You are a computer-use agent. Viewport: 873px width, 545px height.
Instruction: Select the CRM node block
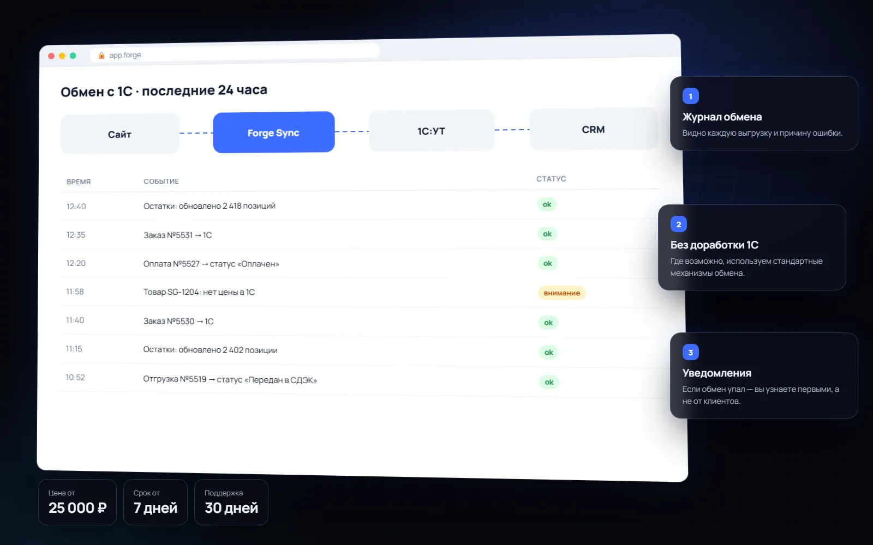click(594, 129)
